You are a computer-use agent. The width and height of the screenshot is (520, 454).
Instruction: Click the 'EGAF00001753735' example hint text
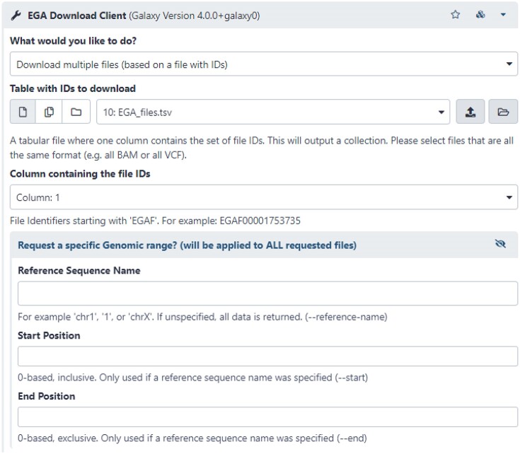260,221
